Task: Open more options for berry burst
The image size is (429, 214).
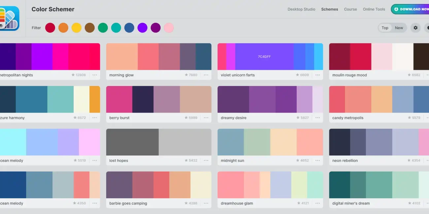Action: [x=206, y=118]
